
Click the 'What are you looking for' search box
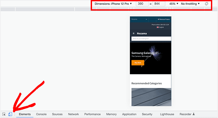[x=151, y=39]
